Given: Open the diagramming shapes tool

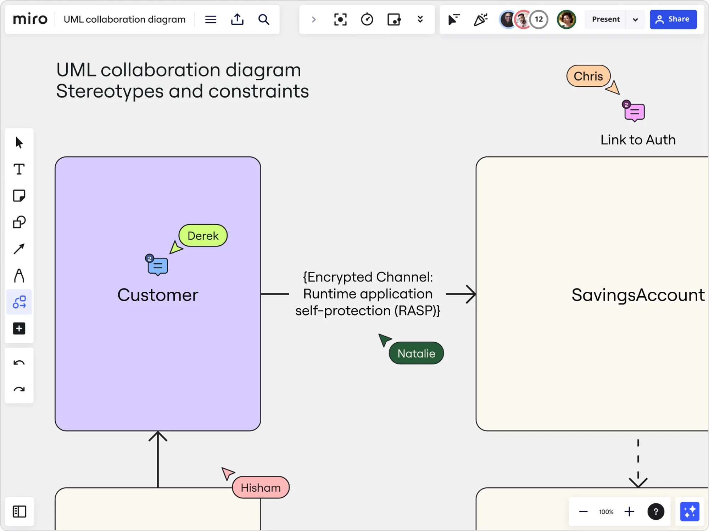Looking at the screenshot, I should [x=19, y=302].
